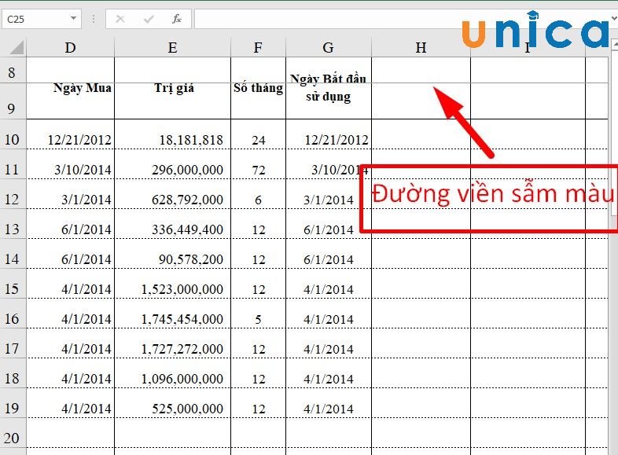618x455 pixels.
Task: Select row 8 header
Action: 13,72
